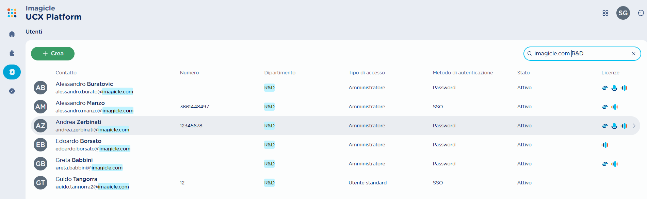Open the home page from the sidebar
Viewport: 647px width, 199px height.
(x=12, y=34)
